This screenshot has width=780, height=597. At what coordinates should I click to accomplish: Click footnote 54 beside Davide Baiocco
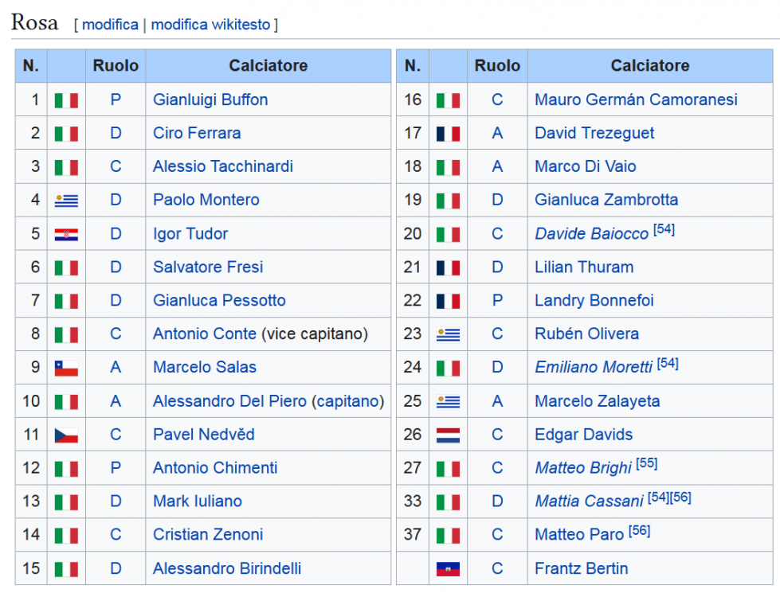664,229
